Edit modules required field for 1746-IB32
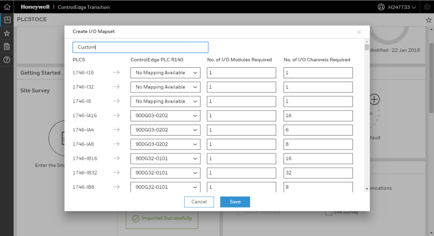The image size is (434, 236). (x=241, y=173)
